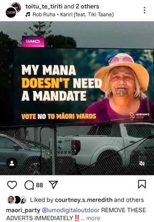Open comments via speech bubble icon
Screen dimensions: 154x222
coord(29,185)
